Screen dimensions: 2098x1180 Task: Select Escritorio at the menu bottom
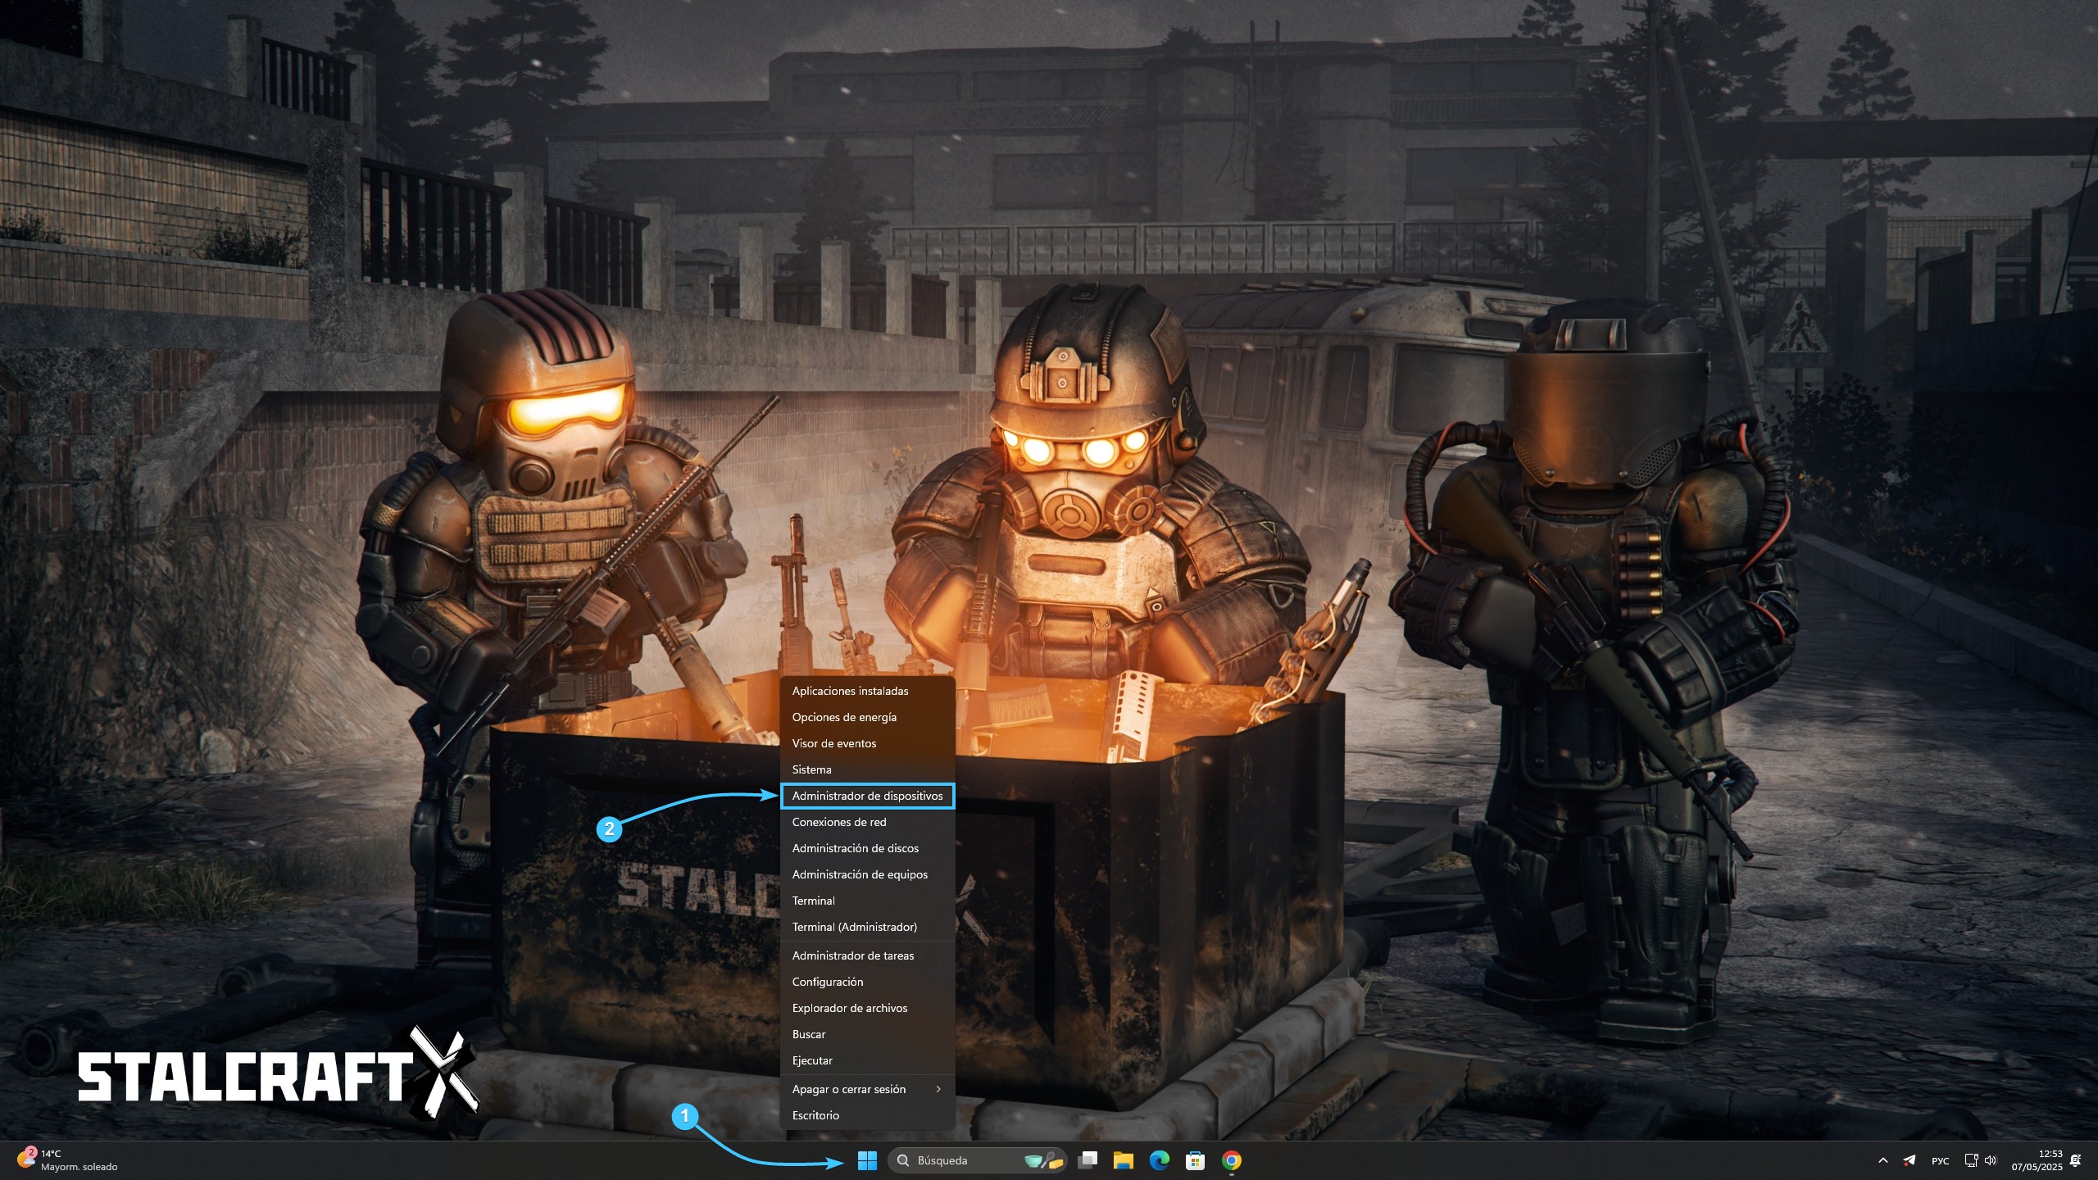[868, 1115]
